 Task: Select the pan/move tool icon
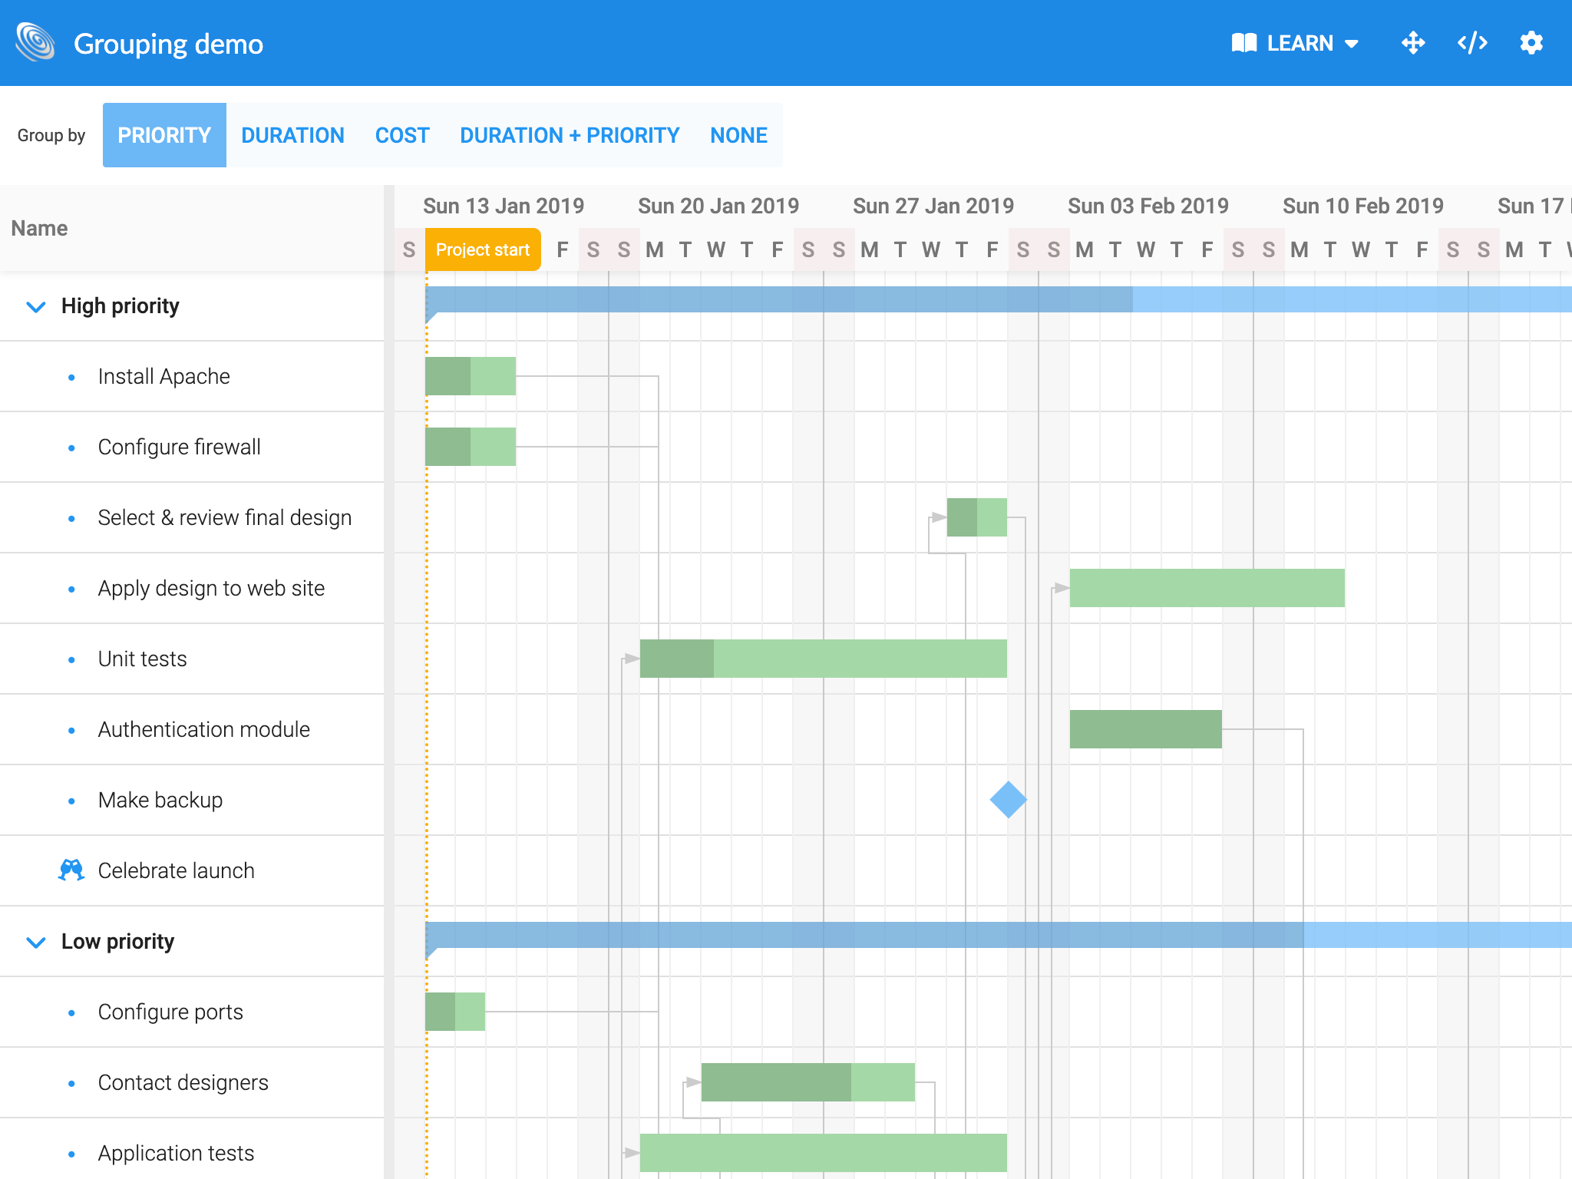(x=1413, y=43)
